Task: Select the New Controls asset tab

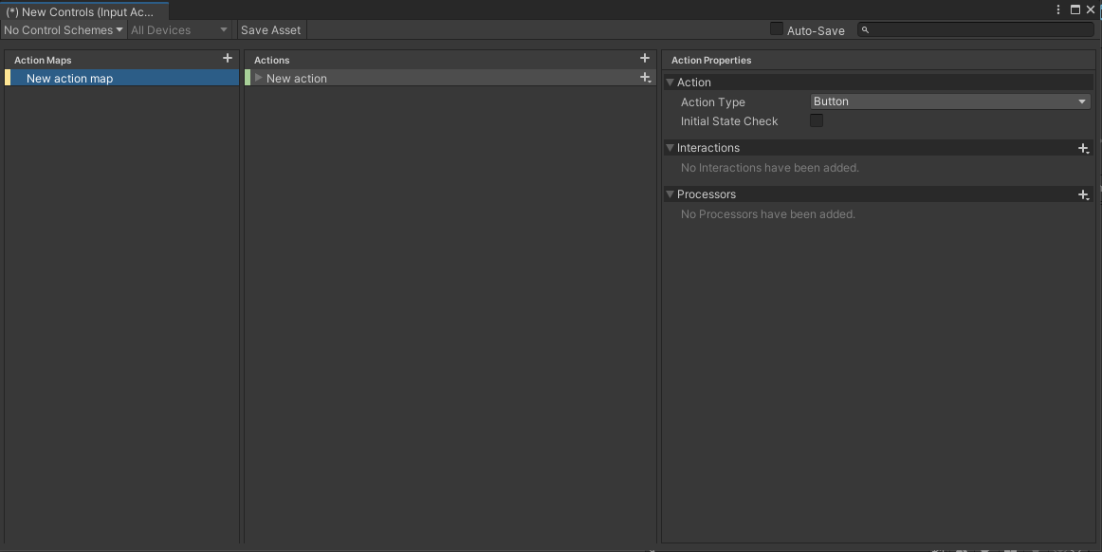Action: point(83,12)
